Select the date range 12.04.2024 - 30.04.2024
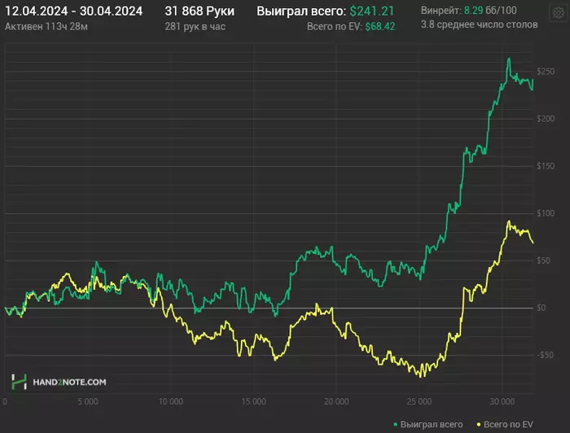This screenshot has height=433, width=570. (x=74, y=11)
